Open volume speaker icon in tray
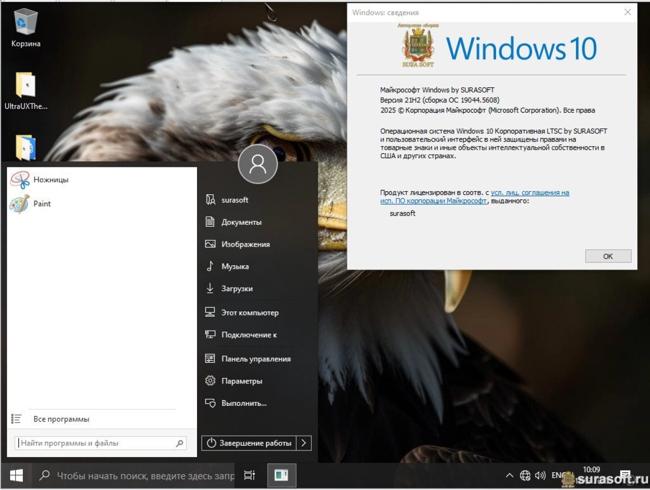Viewport: 650px width, 490px height. click(540, 476)
